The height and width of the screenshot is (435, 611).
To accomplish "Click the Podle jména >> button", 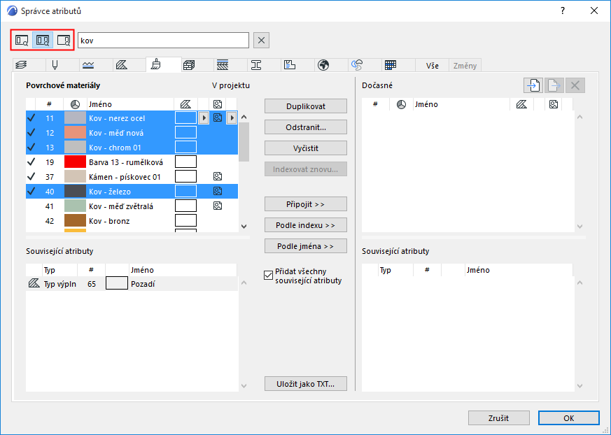I will (306, 246).
